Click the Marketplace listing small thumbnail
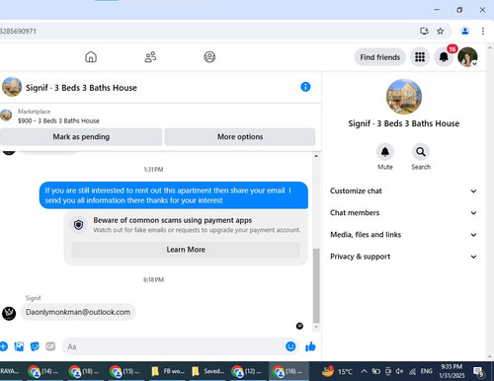494x381 pixels. [6, 115]
